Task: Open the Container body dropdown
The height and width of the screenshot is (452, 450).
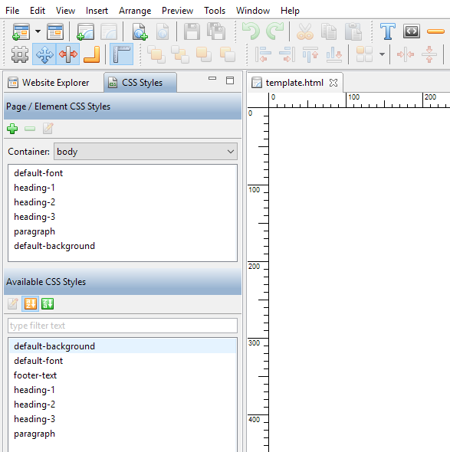Action: pyautogui.click(x=146, y=152)
